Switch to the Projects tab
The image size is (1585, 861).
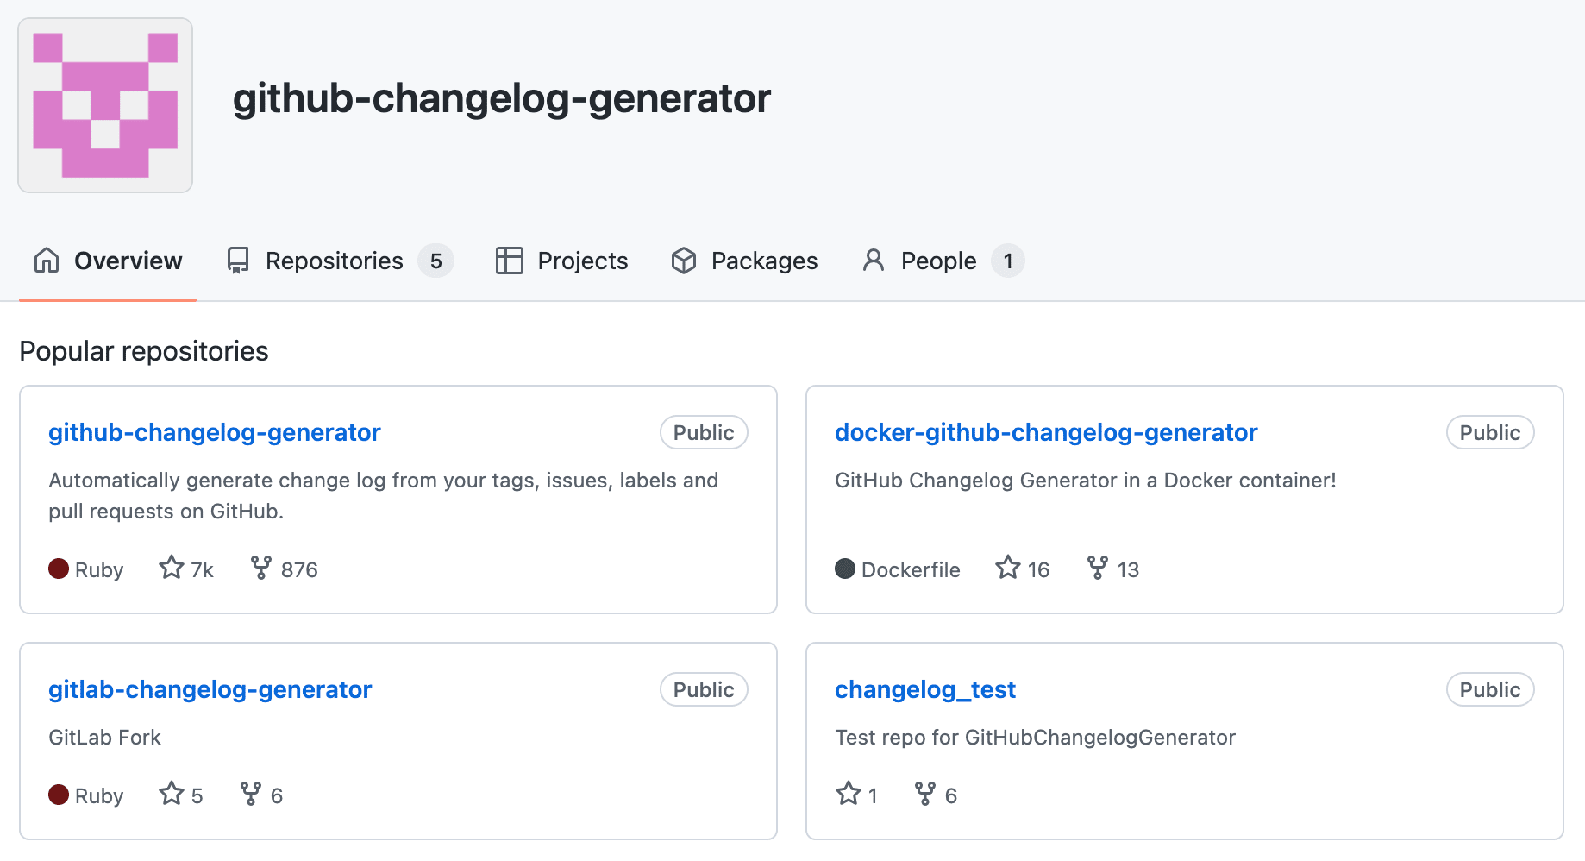[562, 261]
